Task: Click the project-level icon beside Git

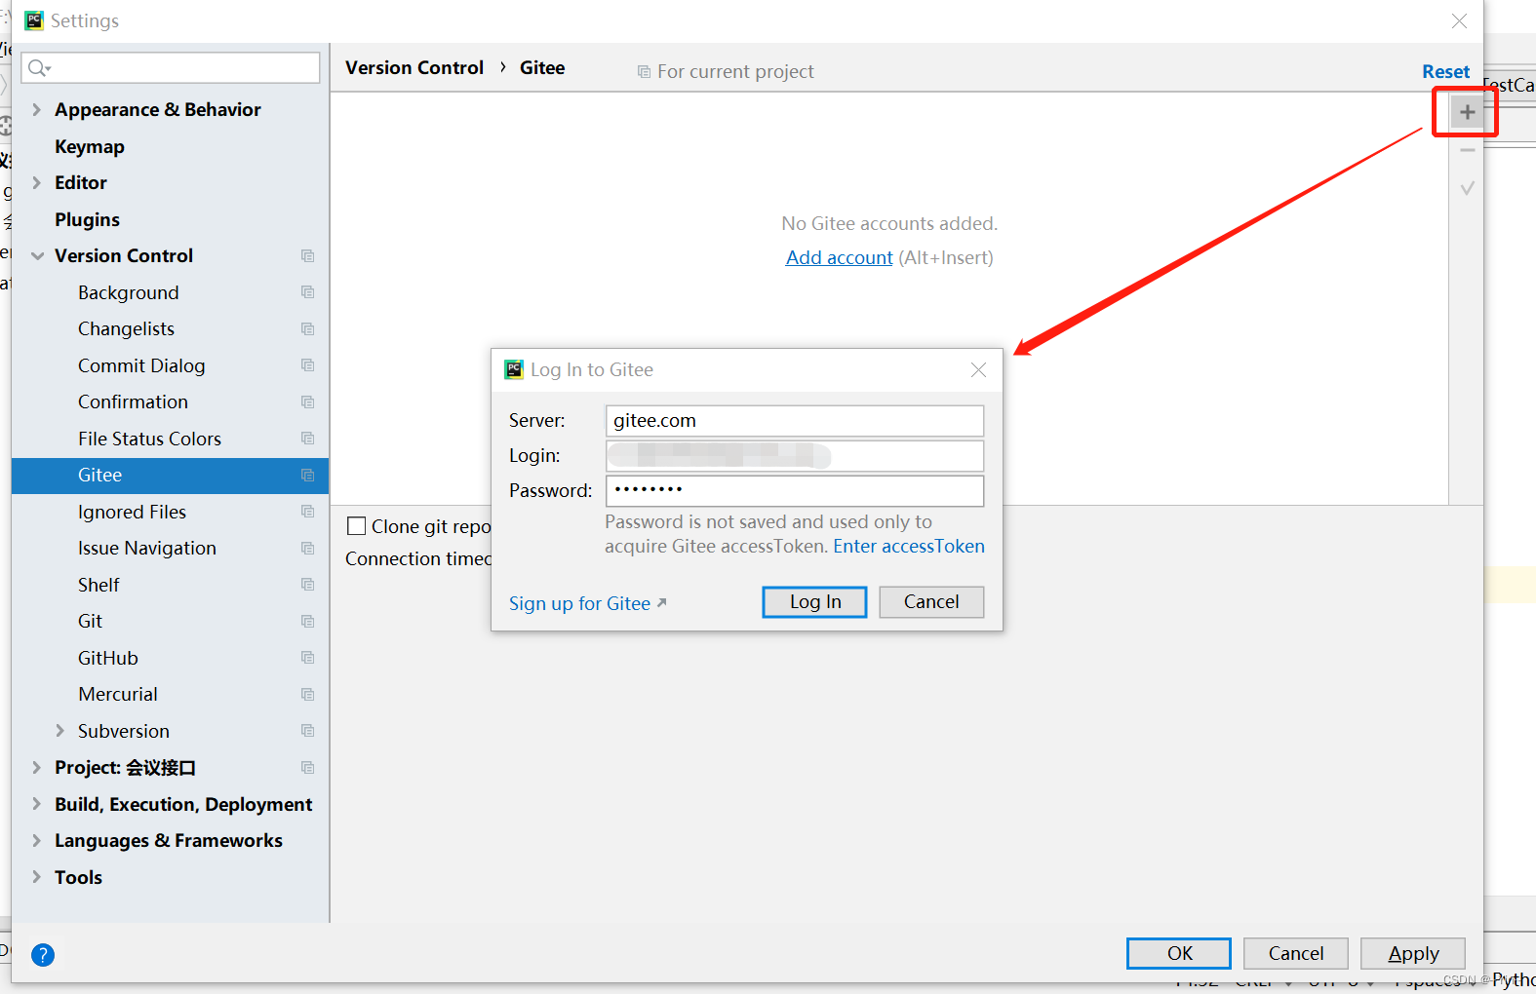Action: point(307,621)
